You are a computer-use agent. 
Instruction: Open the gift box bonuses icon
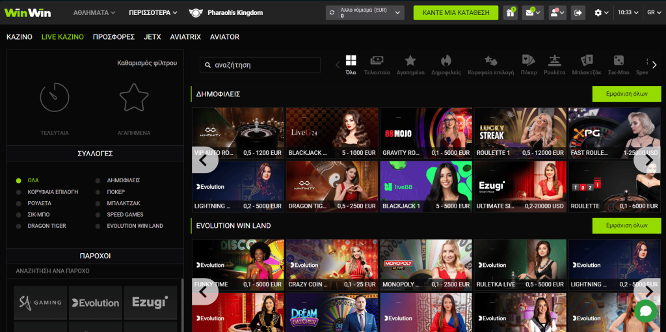[511, 12]
